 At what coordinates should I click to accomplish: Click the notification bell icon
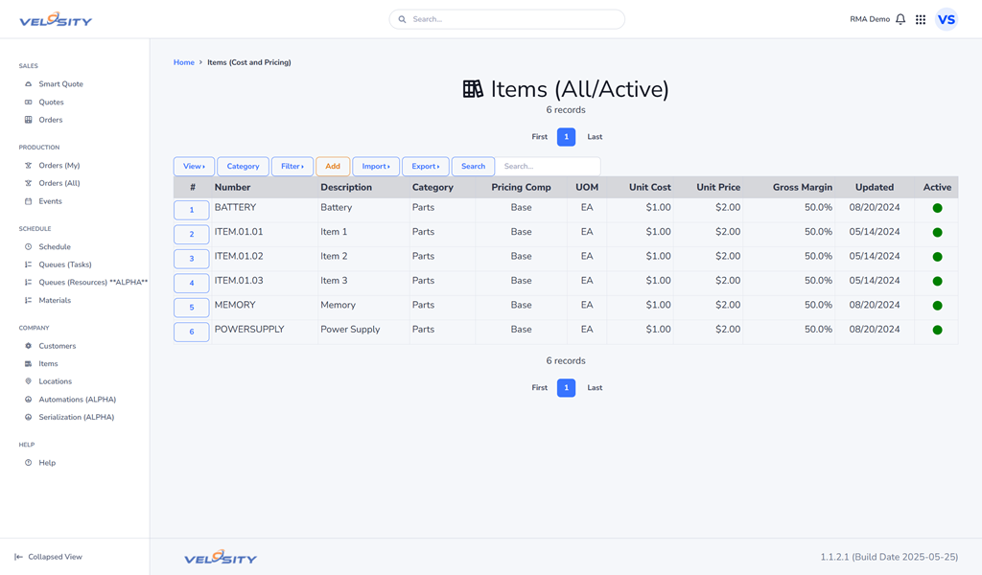[900, 19]
